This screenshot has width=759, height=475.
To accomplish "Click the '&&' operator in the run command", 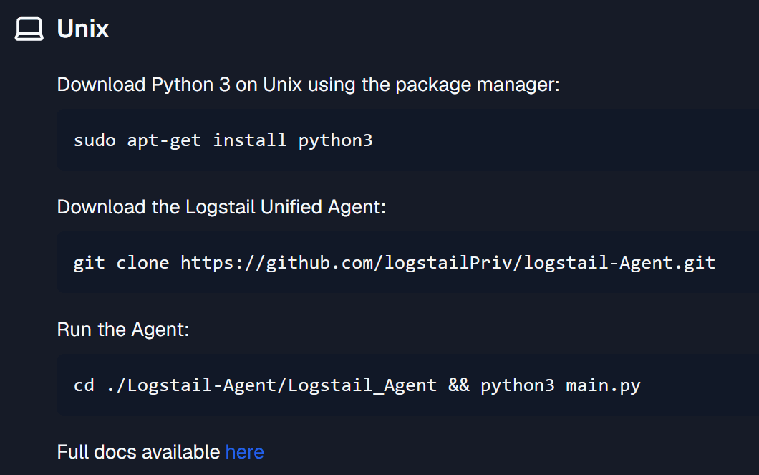I will pyautogui.click(x=458, y=385).
